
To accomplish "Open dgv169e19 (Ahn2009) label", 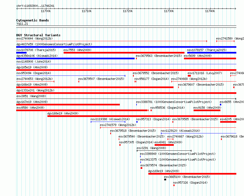I will [x=164, y=171].
